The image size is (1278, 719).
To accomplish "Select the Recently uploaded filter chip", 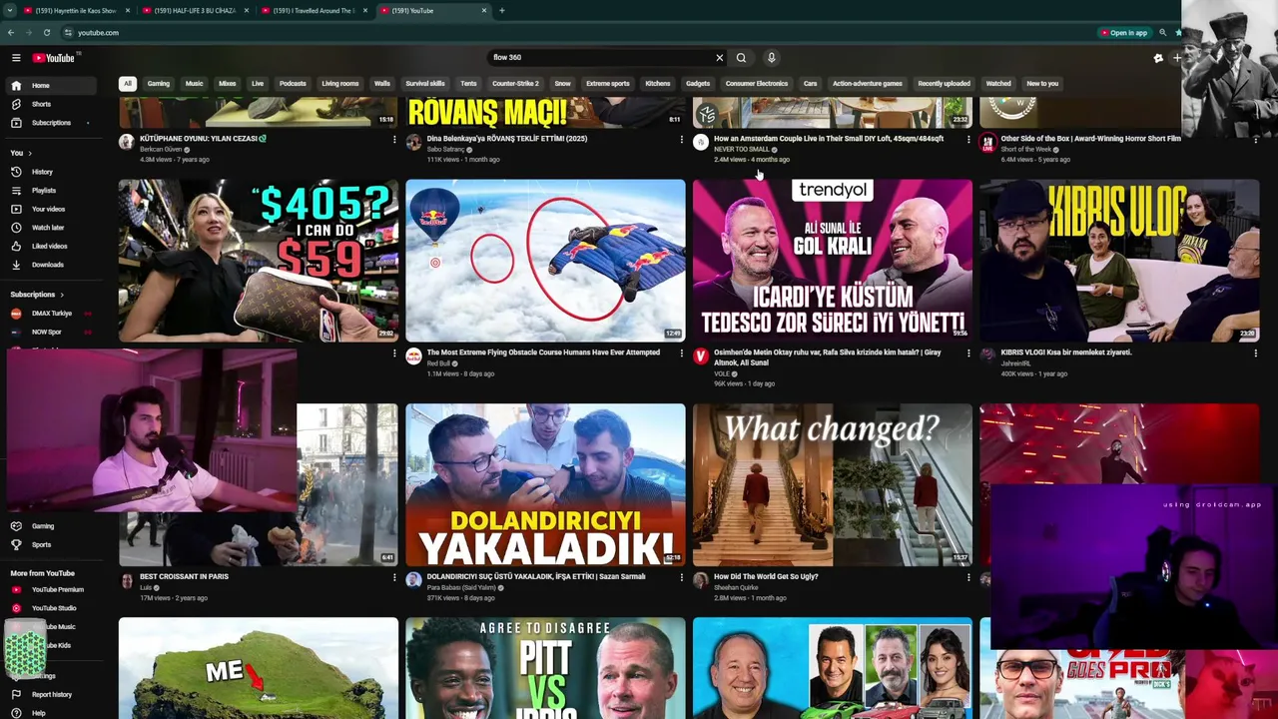I will 944,84.
